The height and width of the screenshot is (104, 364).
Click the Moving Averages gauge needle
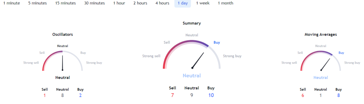pyautogui.click(x=325, y=64)
